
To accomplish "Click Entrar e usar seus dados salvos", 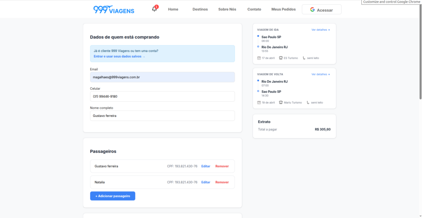I will (x=120, y=56).
